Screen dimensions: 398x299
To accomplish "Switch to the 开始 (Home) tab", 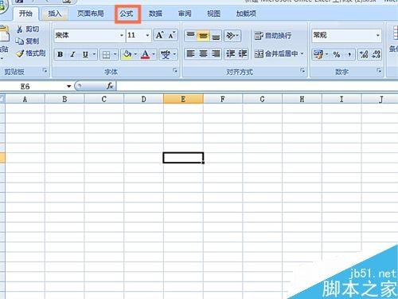I will point(25,14).
